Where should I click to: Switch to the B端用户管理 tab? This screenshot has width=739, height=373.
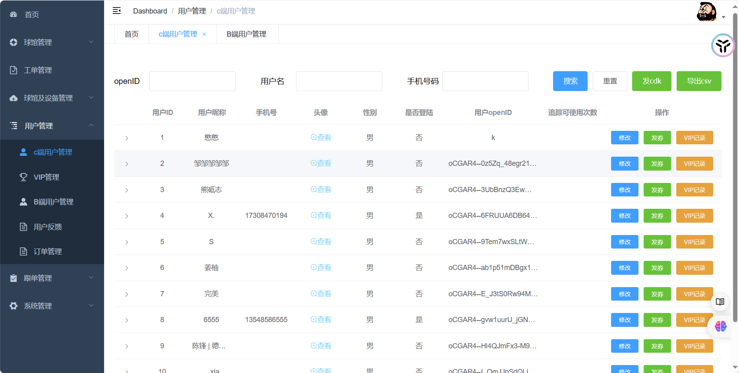(x=247, y=34)
